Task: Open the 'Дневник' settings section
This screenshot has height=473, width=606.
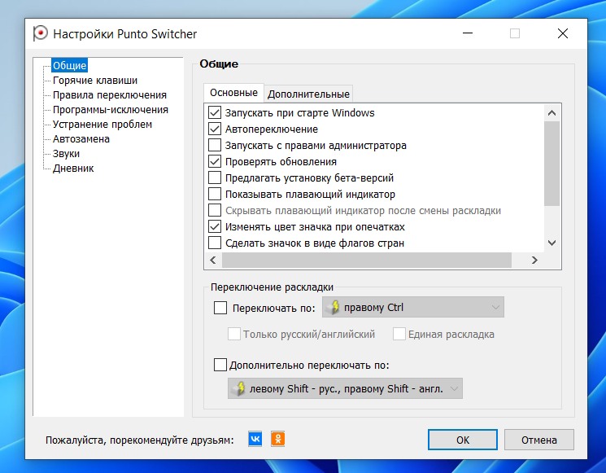Action: point(73,169)
